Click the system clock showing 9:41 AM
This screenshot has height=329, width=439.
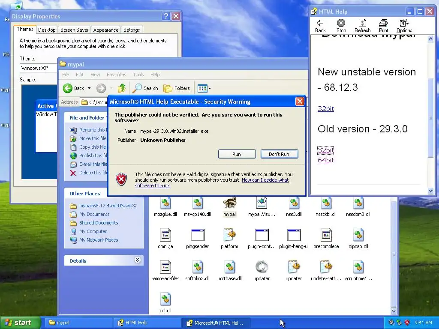click(423, 323)
